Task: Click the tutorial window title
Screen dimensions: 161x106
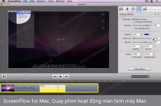Action: click(82, 4)
